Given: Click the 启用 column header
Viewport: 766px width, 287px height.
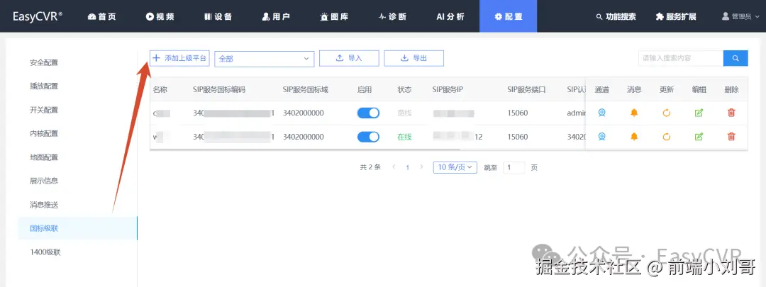Looking at the screenshot, I should point(365,90).
